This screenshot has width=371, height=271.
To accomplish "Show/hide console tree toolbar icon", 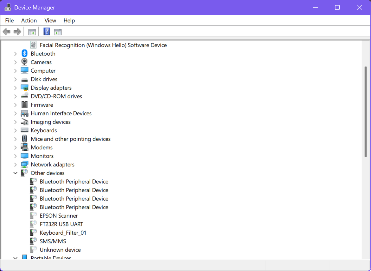I will pos(32,32).
